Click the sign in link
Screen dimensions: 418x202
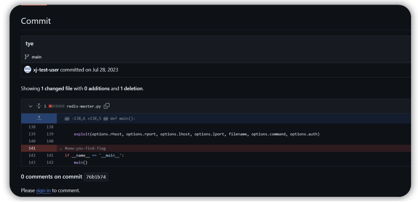pyautogui.click(x=43, y=190)
